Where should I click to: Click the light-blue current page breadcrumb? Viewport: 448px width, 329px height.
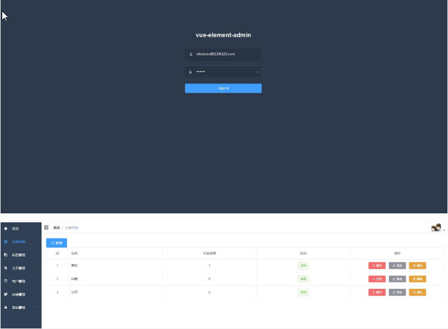72,228
